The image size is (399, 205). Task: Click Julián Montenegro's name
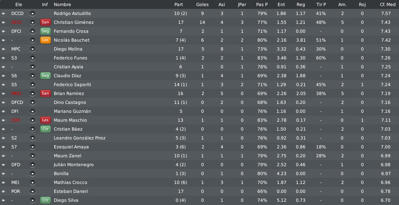click(x=74, y=165)
